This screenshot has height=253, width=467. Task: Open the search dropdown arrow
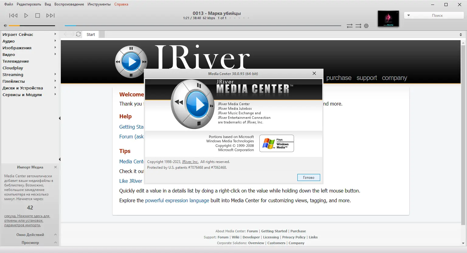pos(409,15)
